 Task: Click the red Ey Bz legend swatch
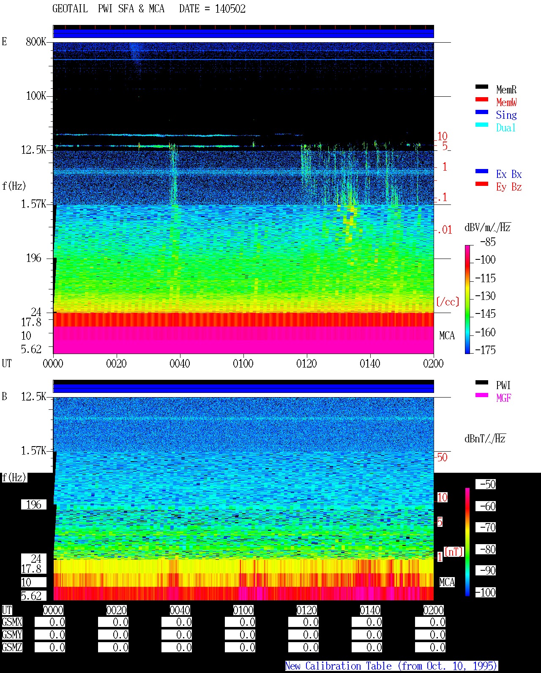coord(482,184)
